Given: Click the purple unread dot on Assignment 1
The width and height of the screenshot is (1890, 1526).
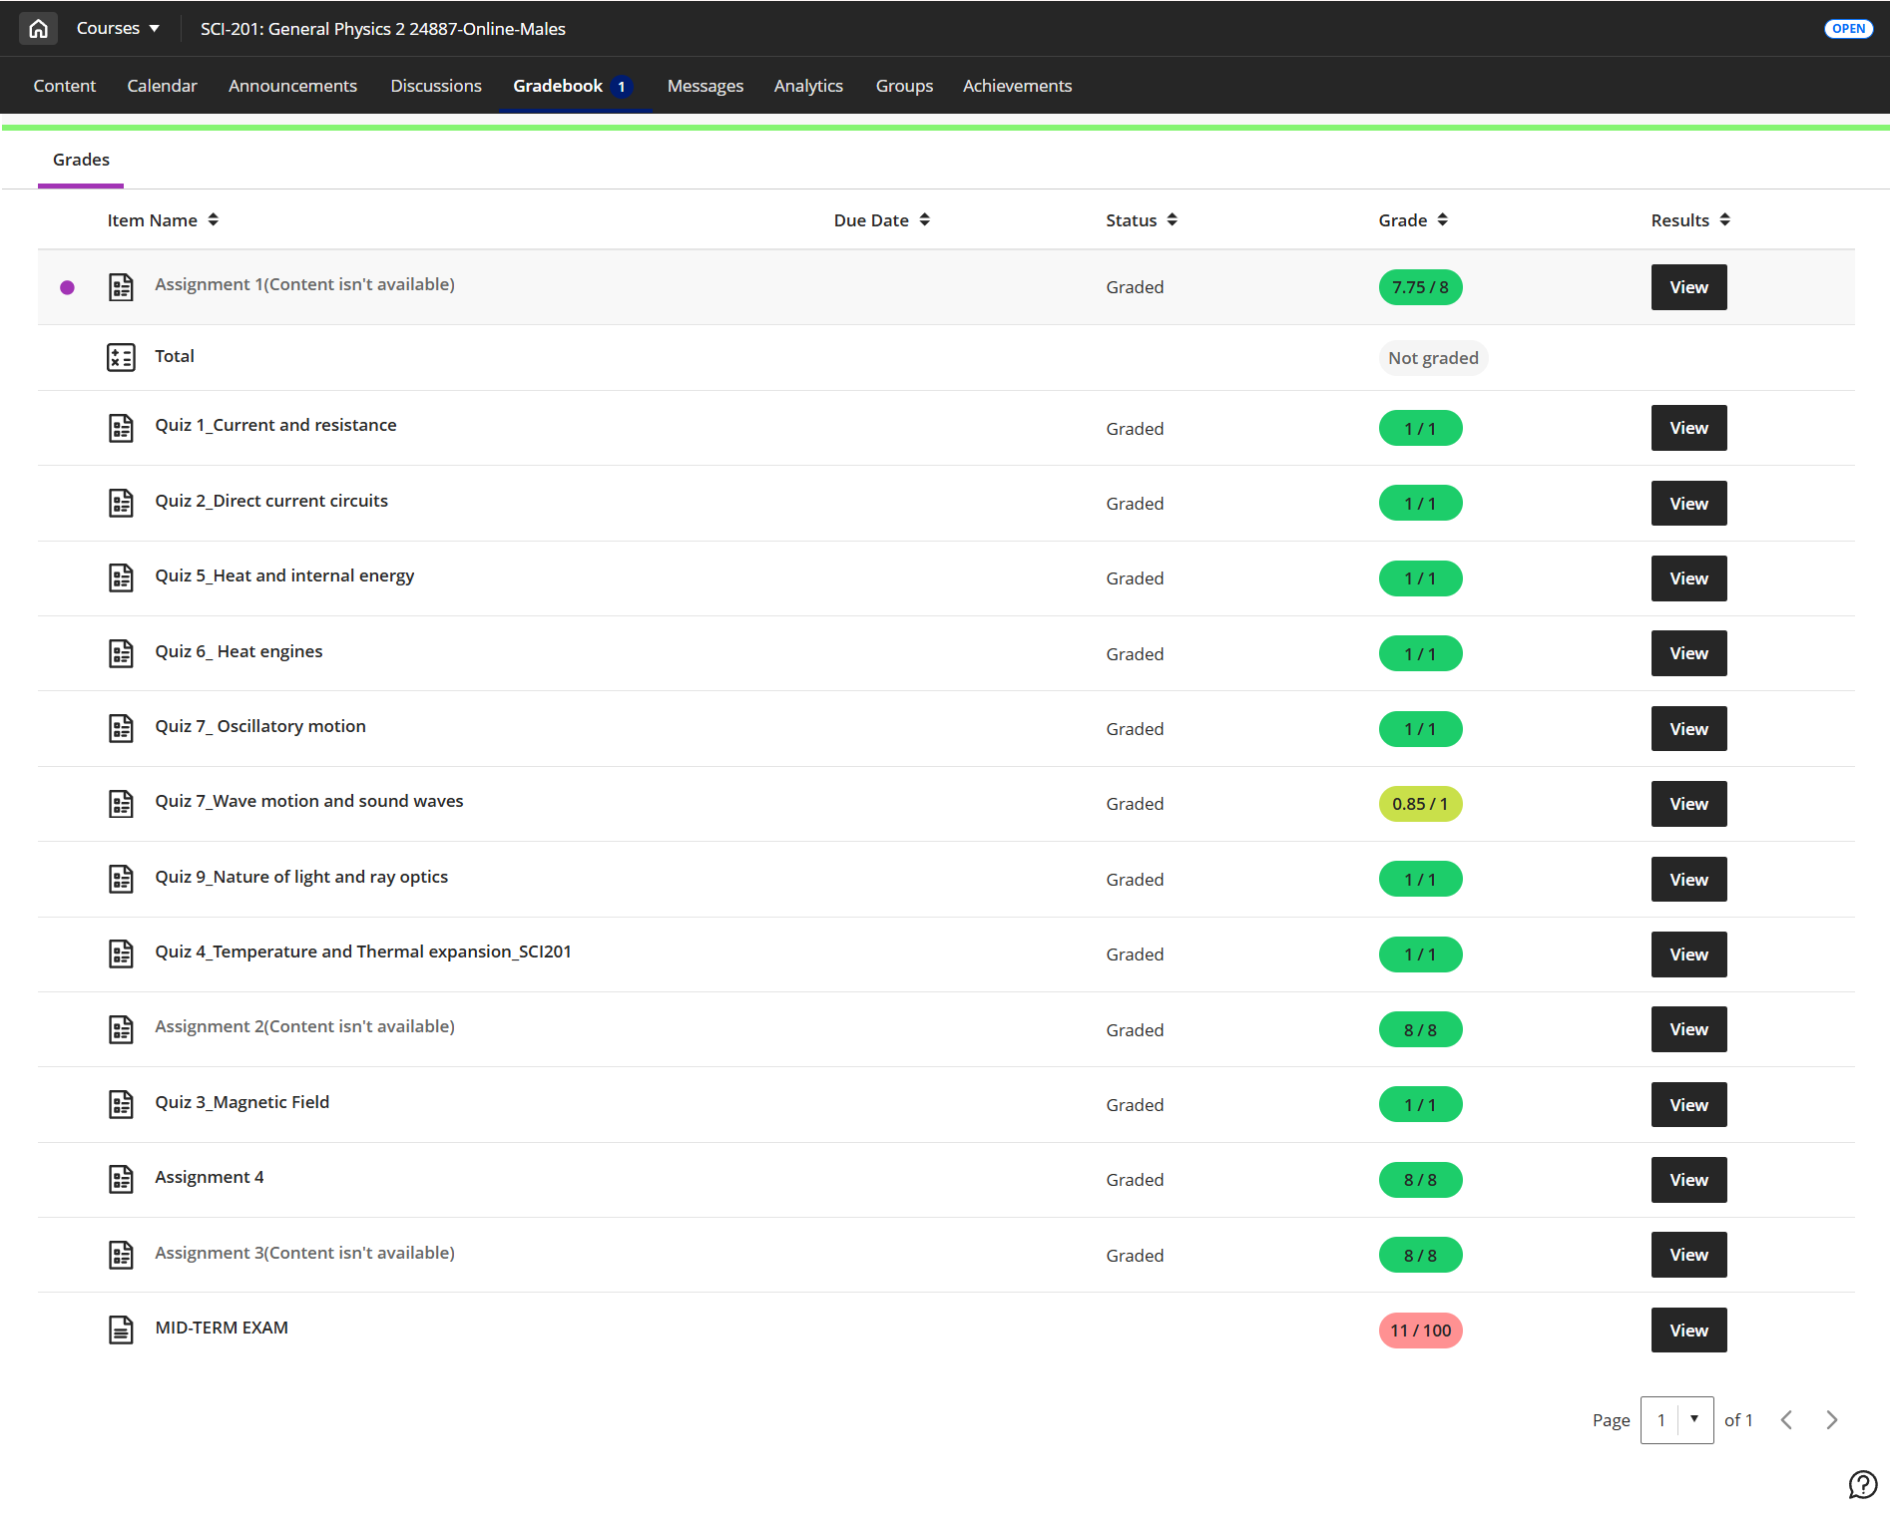Looking at the screenshot, I should (x=67, y=287).
